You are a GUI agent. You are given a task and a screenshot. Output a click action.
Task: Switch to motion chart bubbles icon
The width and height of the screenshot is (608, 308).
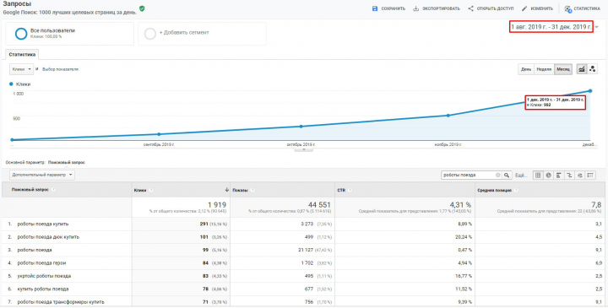592,69
